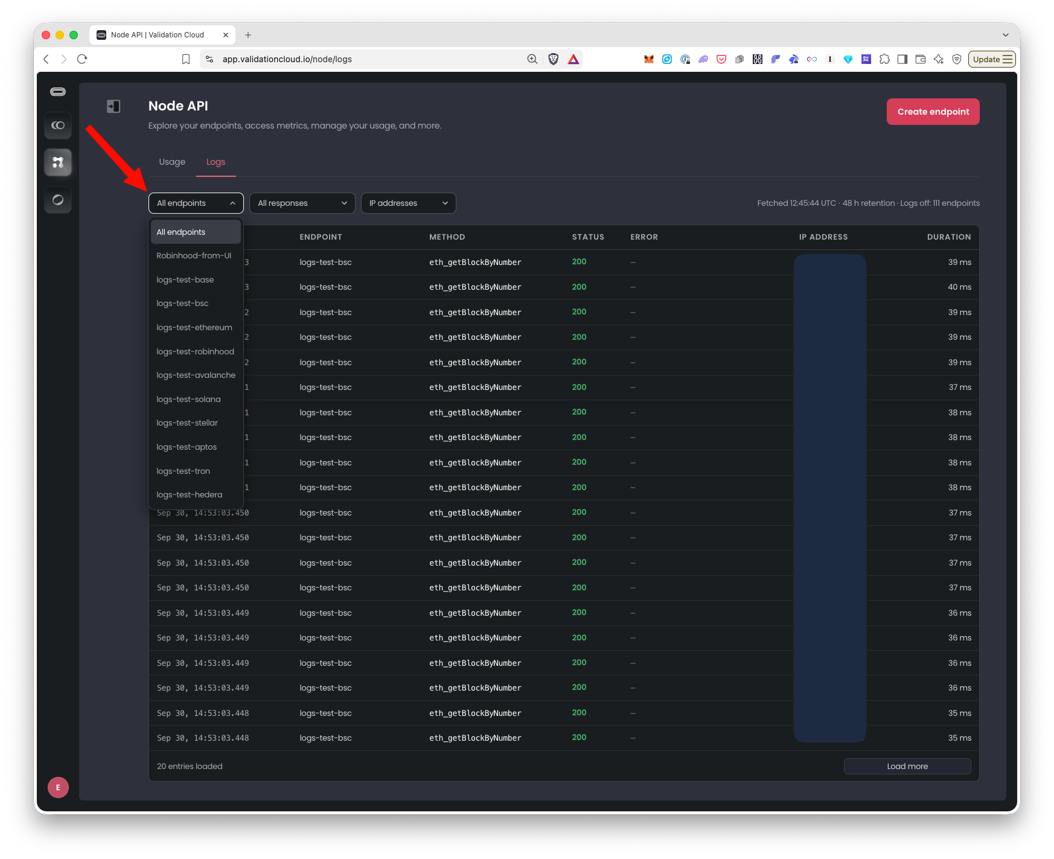Image resolution: width=1054 pixels, height=859 pixels.
Task: Click the 40 ms duration value
Action: point(959,287)
